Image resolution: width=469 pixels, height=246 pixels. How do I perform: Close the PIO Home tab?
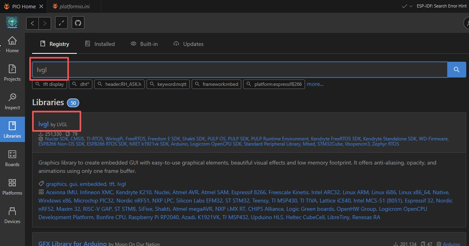(41, 6)
